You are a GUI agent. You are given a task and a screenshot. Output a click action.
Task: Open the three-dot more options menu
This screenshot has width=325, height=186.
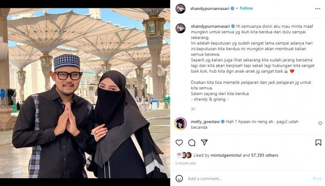point(317,9)
